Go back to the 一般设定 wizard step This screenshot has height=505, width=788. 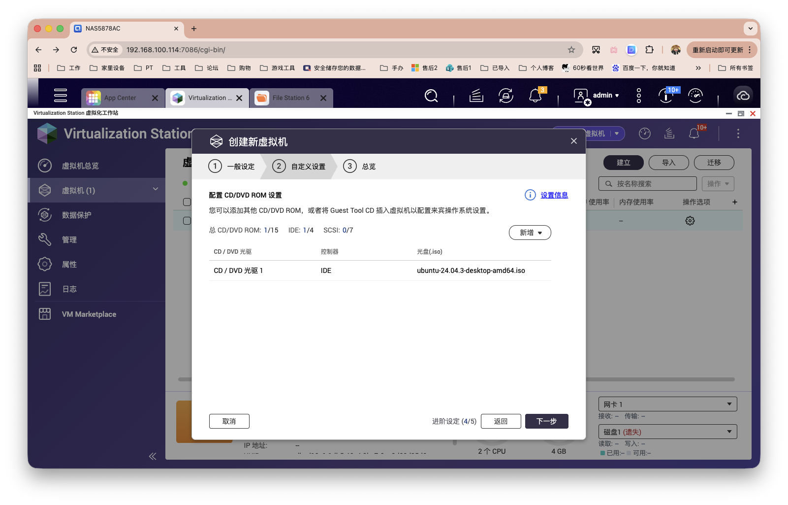(231, 166)
